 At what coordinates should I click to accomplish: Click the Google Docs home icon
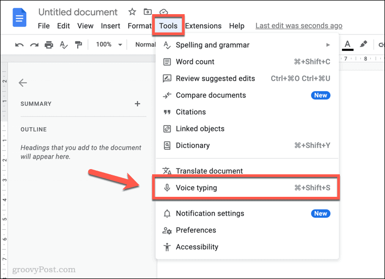(x=19, y=17)
